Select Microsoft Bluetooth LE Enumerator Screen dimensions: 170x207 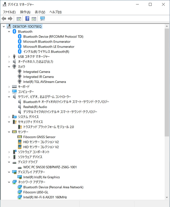tap(49, 47)
